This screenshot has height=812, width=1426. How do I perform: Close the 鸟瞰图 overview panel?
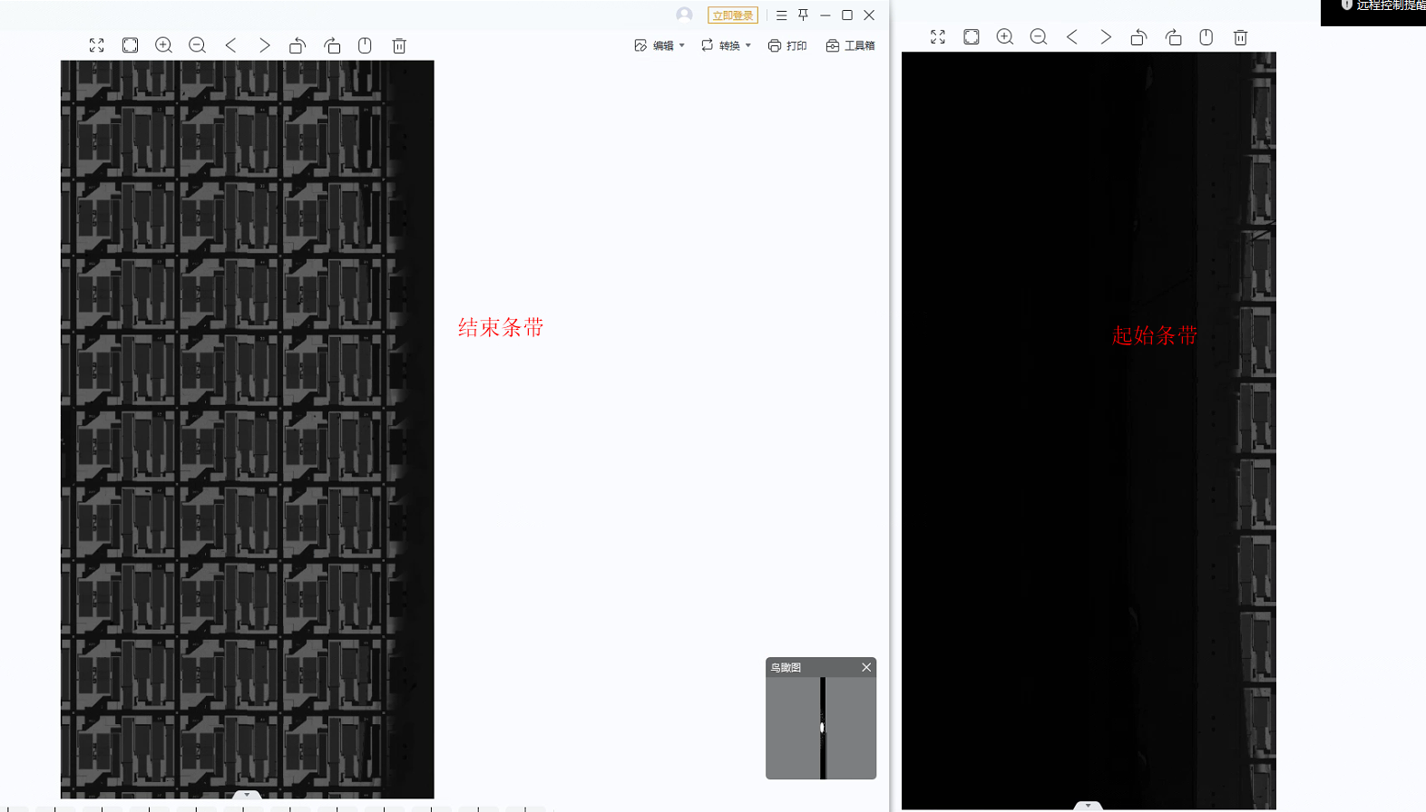click(x=866, y=667)
